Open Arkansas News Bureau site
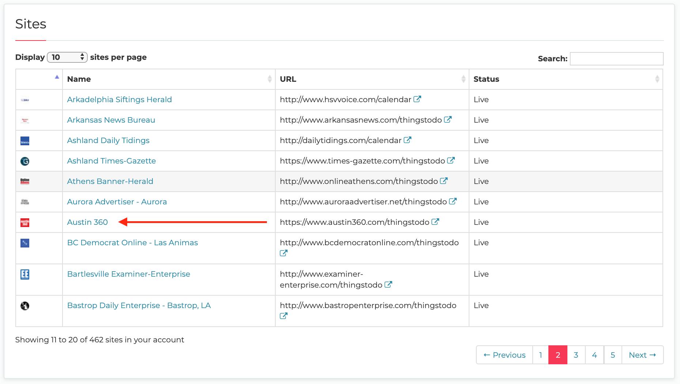Image resolution: width=680 pixels, height=384 pixels. (111, 120)
